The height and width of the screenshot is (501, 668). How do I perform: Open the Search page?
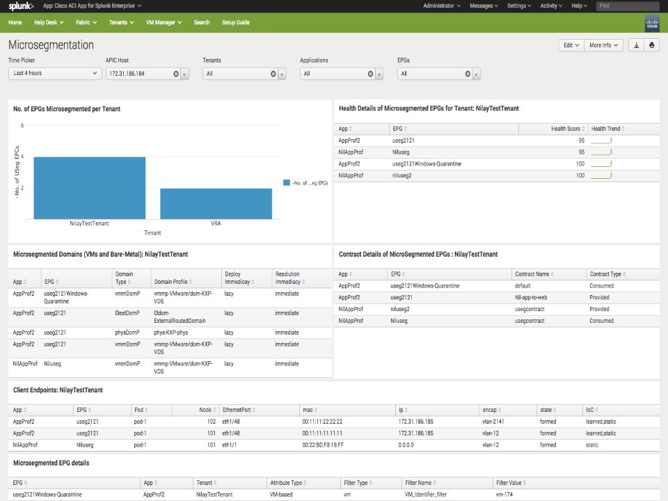coord(202,22)
